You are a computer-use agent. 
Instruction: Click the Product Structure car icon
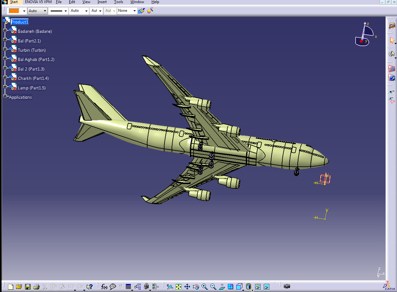pos(392,26)
